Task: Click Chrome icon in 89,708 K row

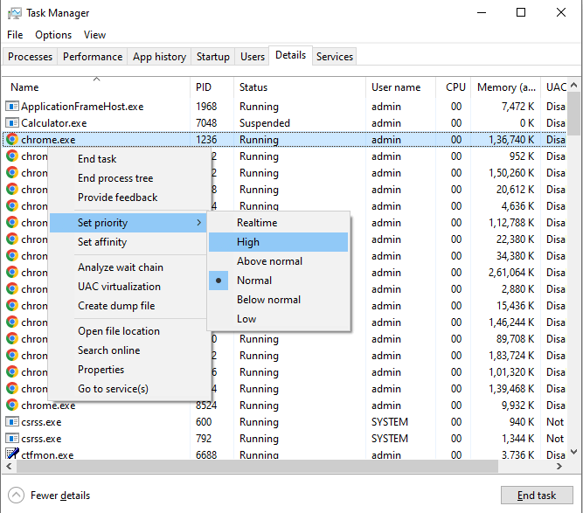Action: pyautogui.click(x=12, y=339)
